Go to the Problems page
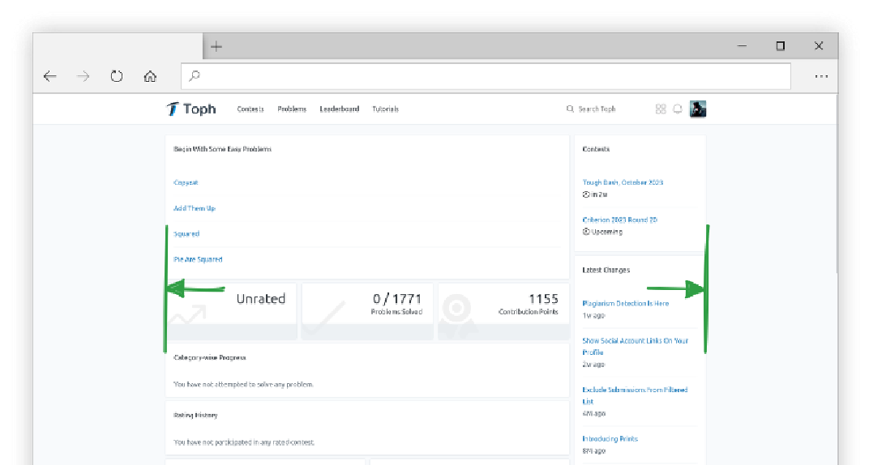Viewport: 869px width, 465px height. coord(292,109)
